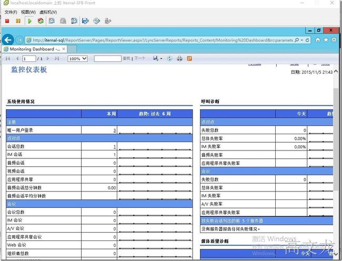Open the 唯一用户登录 value 3 link
The image size is (342, 261).
coord(115,130)
